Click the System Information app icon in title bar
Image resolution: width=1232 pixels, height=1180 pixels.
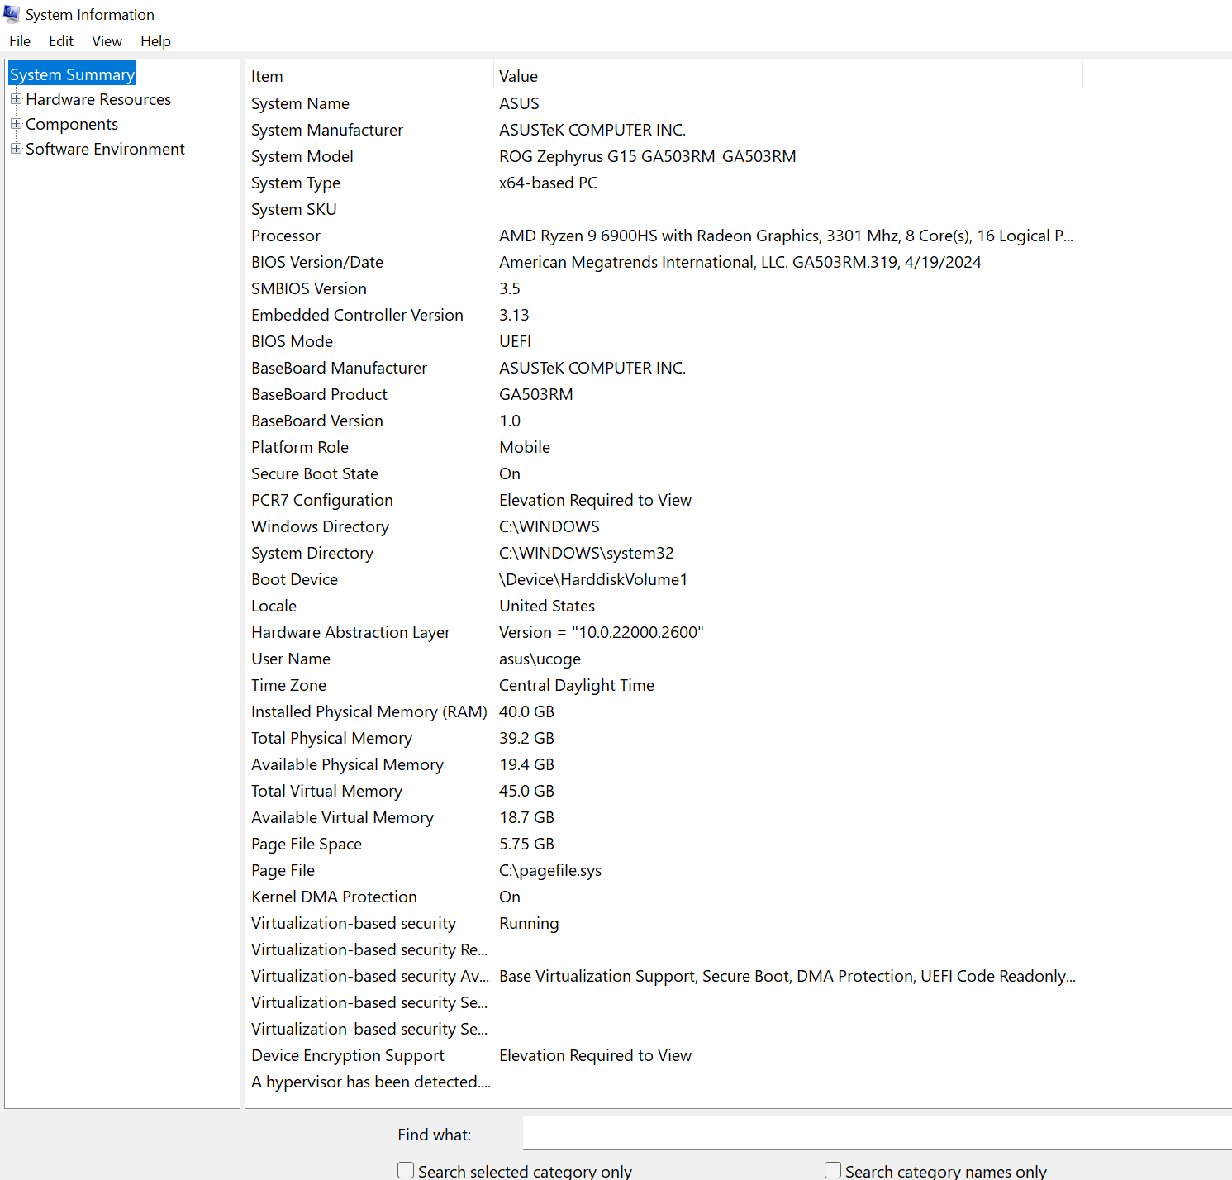12,14
